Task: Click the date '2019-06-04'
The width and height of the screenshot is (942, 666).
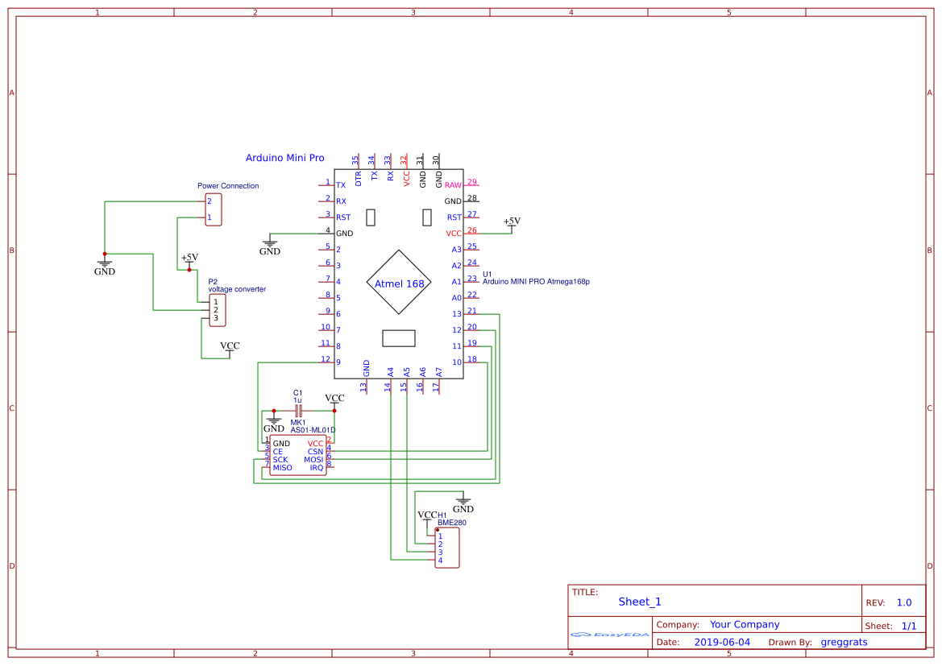Action: pyautogui.click(x=722, y=642)
